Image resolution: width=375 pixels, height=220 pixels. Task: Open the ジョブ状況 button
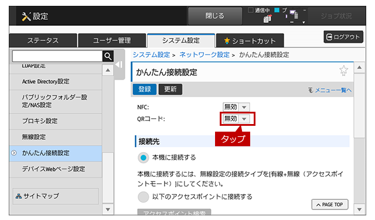click(336, 16)
